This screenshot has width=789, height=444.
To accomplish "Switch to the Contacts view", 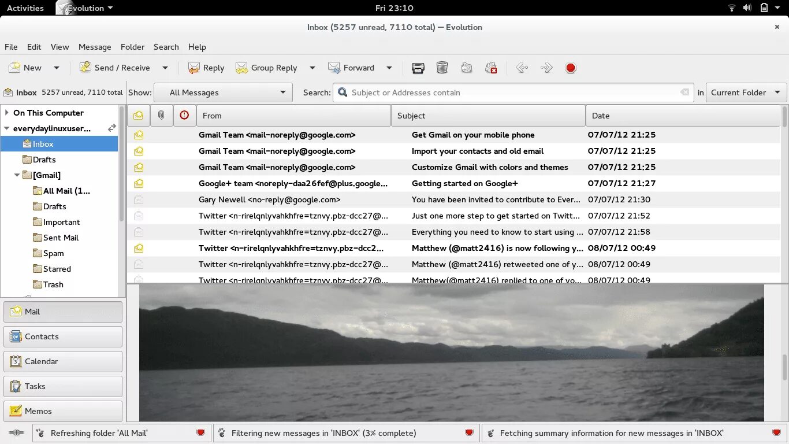I will 63,336.
